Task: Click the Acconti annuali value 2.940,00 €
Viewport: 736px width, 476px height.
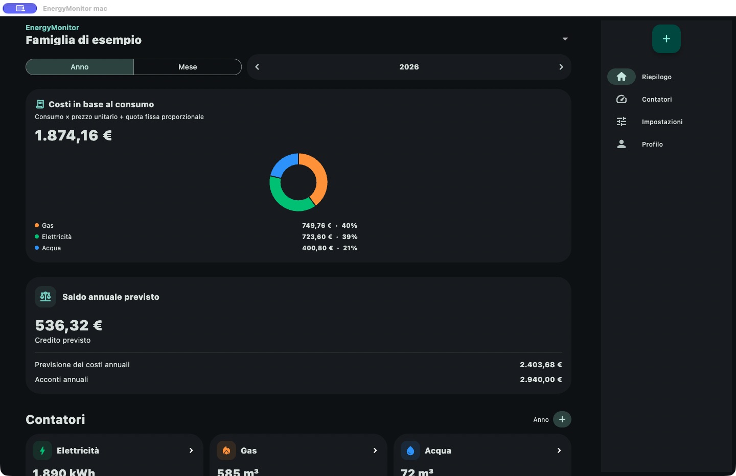Action: (541, 379)
